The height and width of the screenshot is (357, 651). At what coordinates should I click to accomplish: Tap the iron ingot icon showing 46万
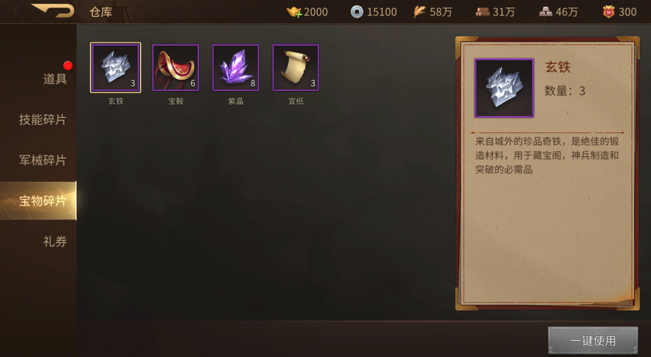[546, 12]
